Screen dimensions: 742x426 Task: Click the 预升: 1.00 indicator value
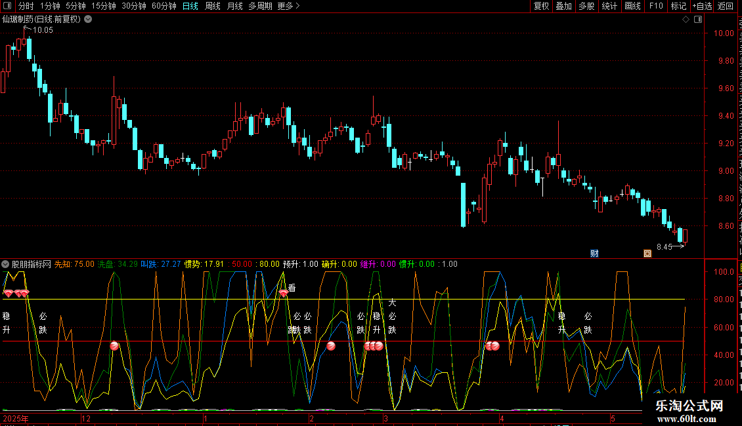301,264
